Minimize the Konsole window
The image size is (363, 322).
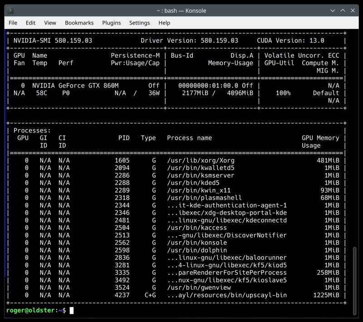(333, 10)
